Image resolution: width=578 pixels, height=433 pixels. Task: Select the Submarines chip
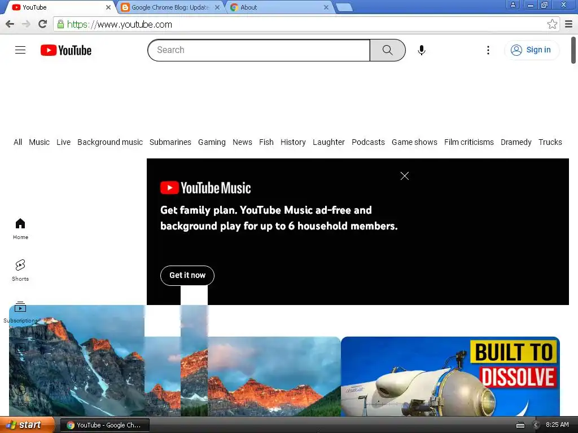pos(170,142)
